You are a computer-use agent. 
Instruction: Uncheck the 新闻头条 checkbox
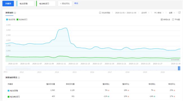pos(162,19)
